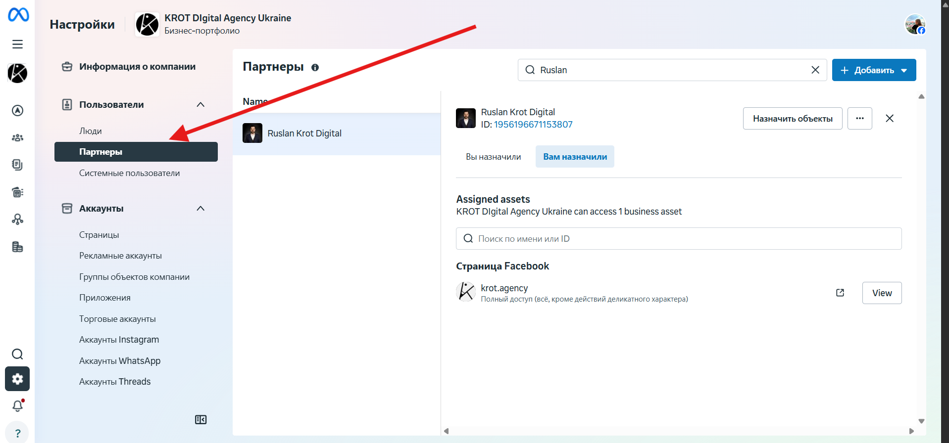The image size is (949, 443).
Task: Open the notifications bell
Action: pyautogui.click(x=18, y=405)
